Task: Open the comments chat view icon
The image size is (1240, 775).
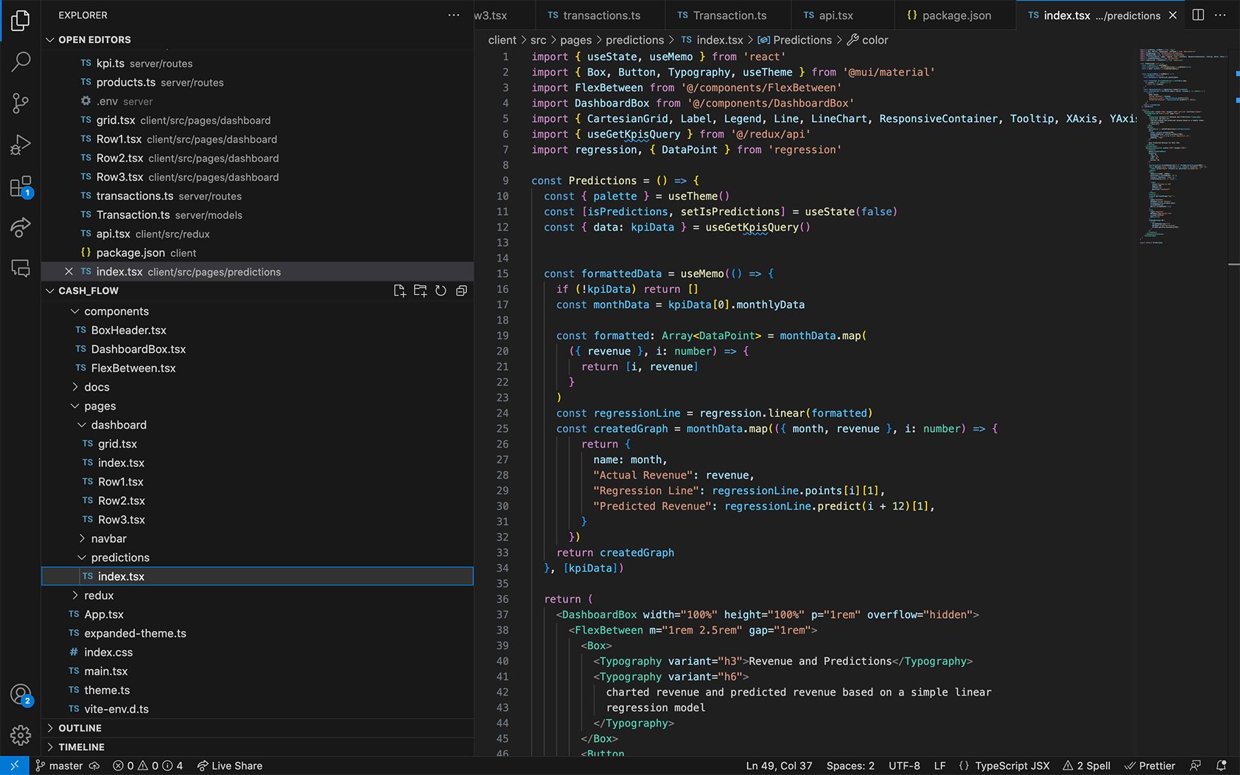Action: click(x=21, y=269)
